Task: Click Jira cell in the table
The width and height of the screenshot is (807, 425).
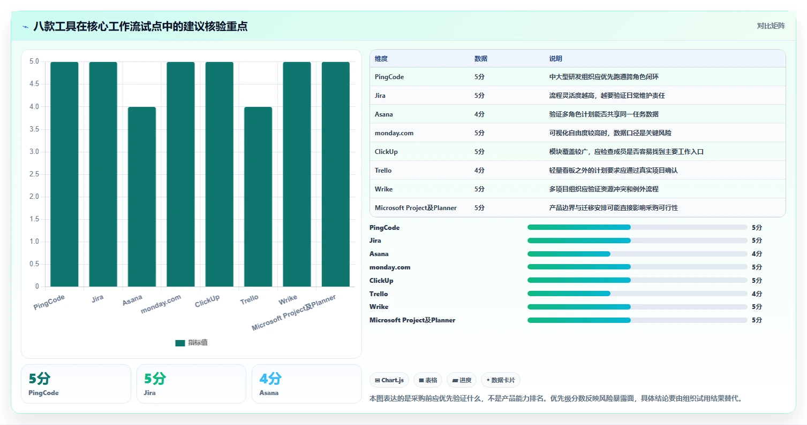Action: 380,96
